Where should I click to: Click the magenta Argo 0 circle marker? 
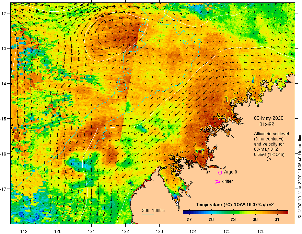pos(220,172)
